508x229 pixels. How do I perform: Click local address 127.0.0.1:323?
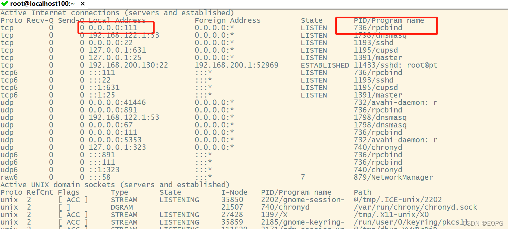(x=118, y=147)
